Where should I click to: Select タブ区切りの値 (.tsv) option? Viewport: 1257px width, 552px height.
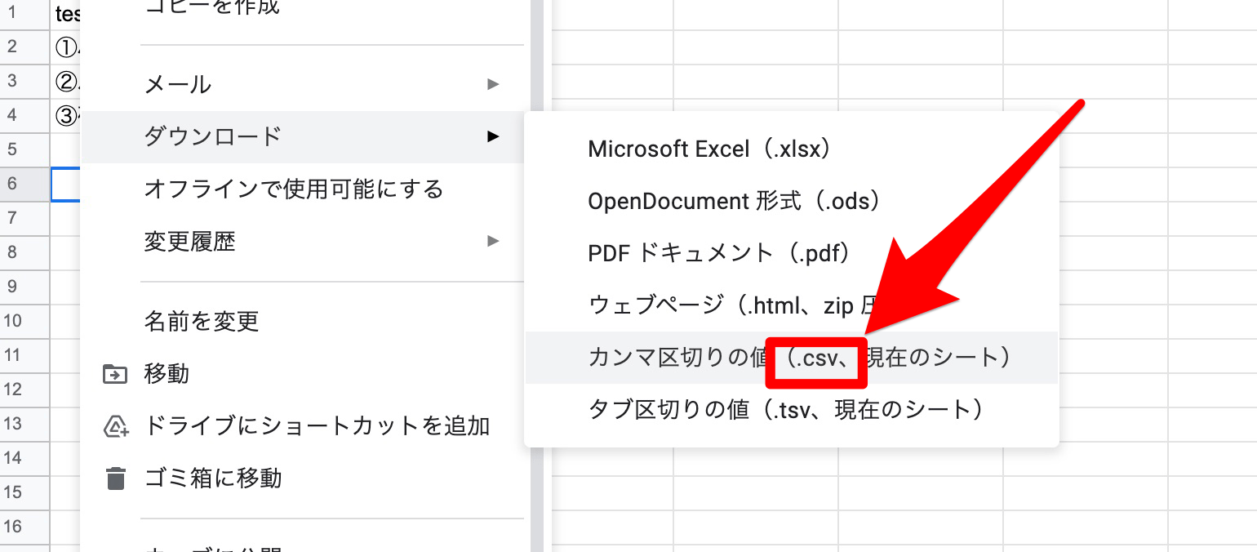pyautogui.click(x=785, y=409)
